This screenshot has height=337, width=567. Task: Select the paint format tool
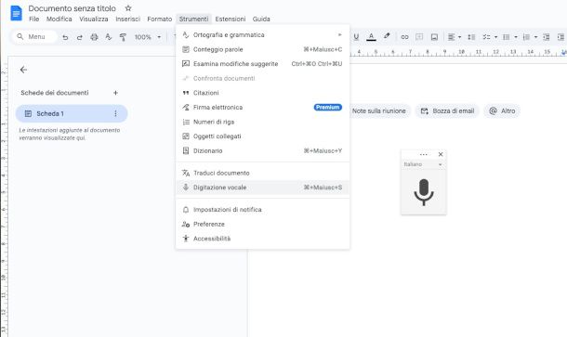(123, 37)
